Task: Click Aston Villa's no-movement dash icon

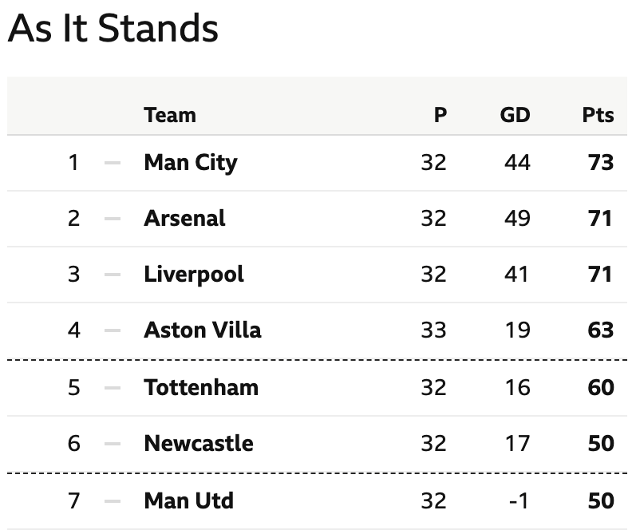Action: point(113,330)
